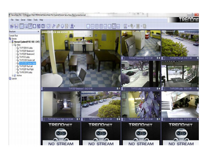Open the Tools menu
This screenshot has width=210, height=157.
point(35,20)
